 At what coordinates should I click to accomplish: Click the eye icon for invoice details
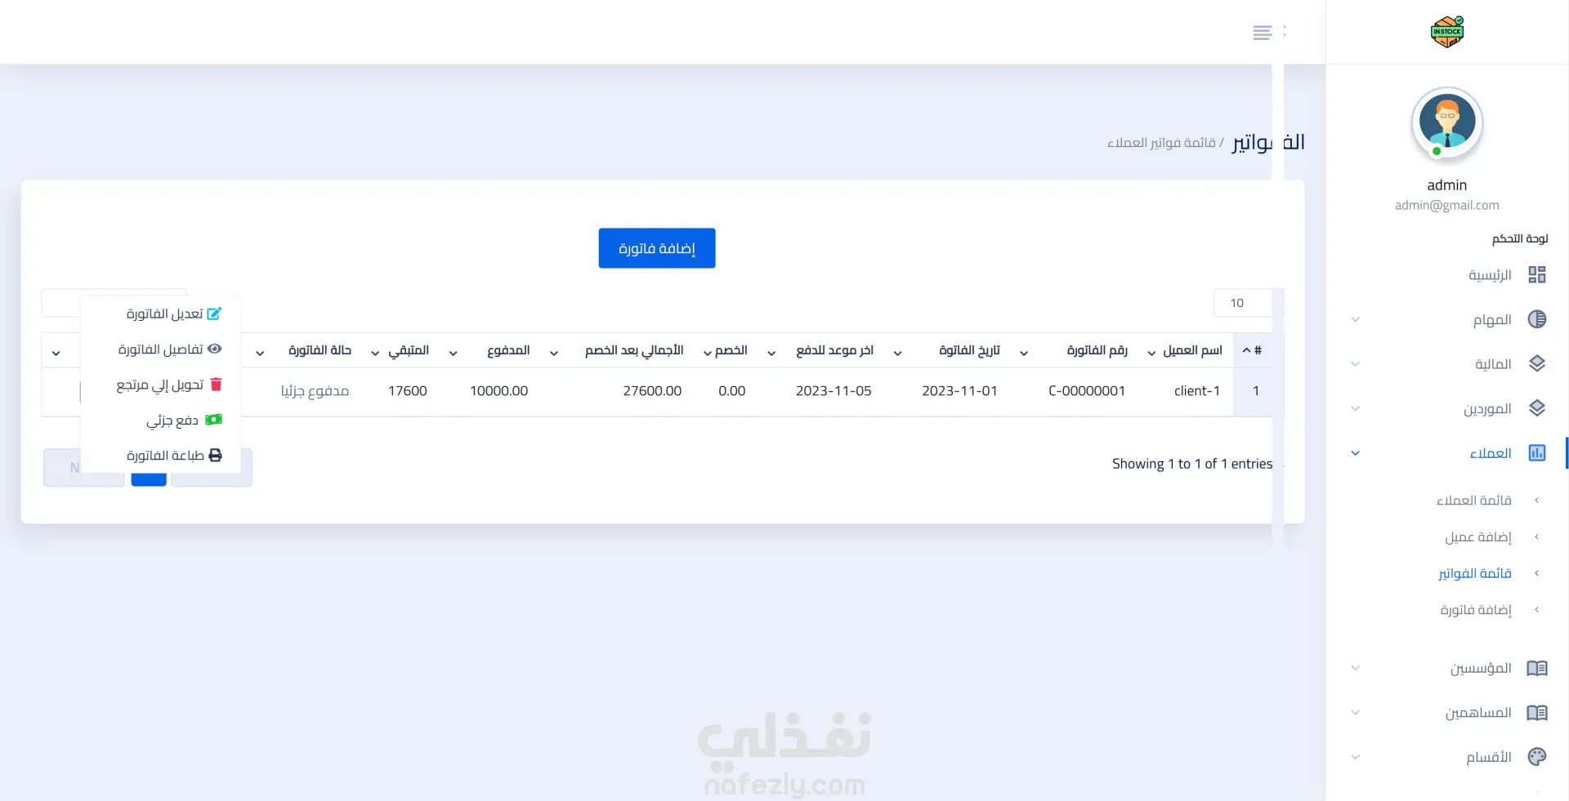pyautogui.click(x=215, y=349)
